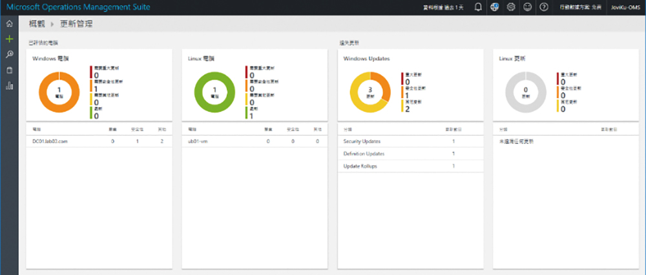Send feedback via the smiley face icon
646x275 pixels.
(527, 7)
